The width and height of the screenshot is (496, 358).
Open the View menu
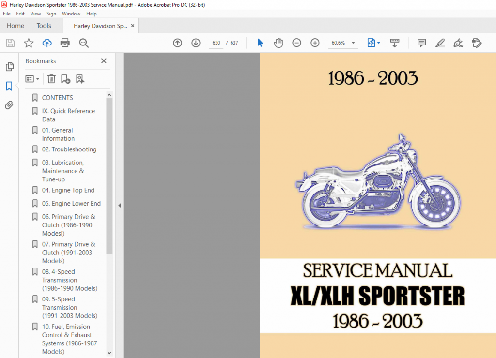tap(35, 14)
